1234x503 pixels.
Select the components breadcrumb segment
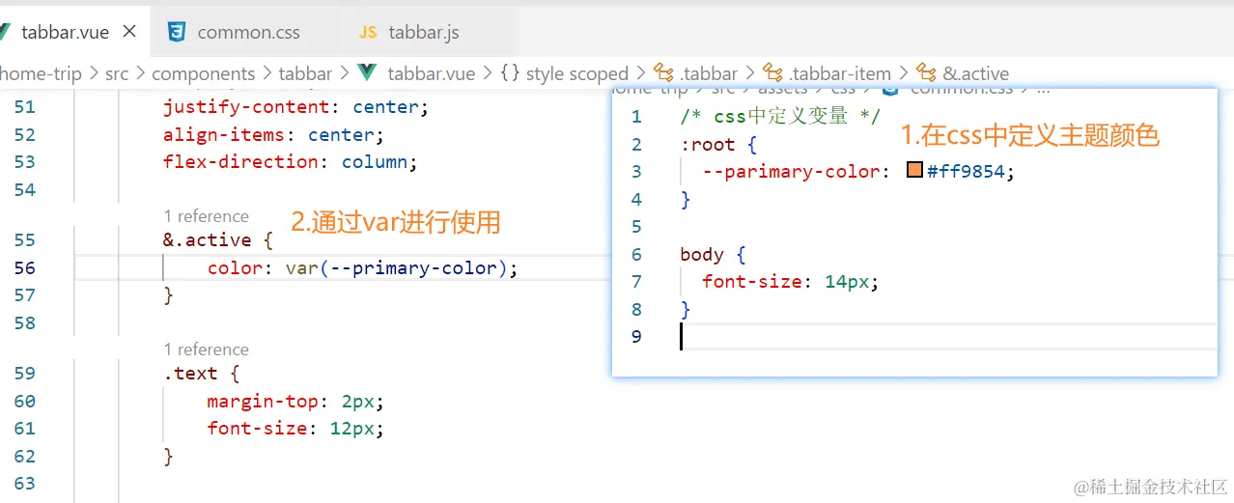204,73
